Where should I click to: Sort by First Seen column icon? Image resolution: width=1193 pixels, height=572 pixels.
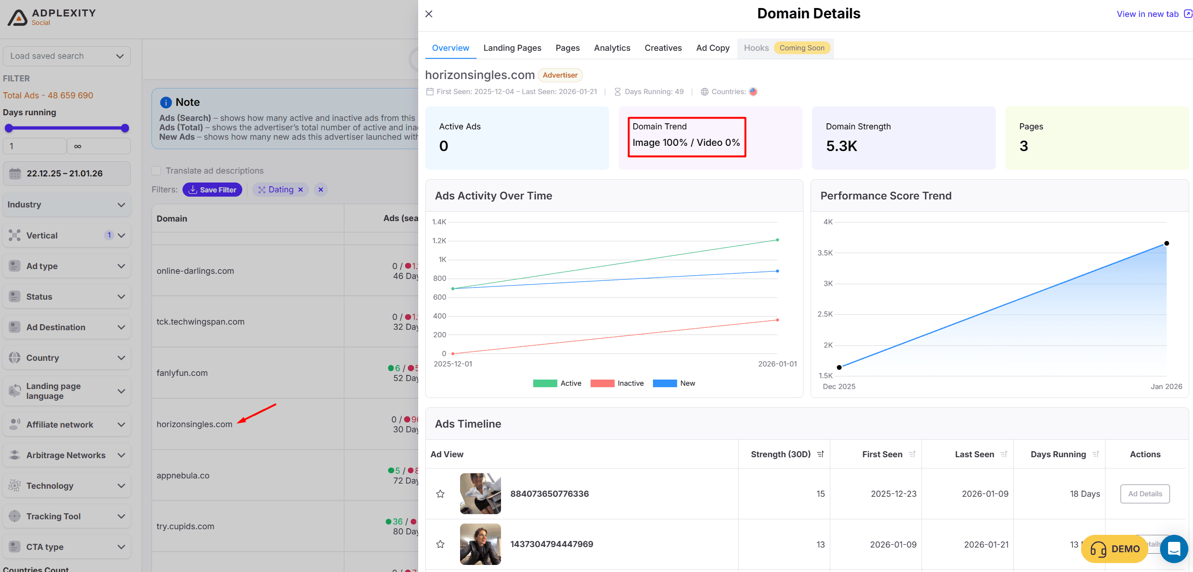912,454
